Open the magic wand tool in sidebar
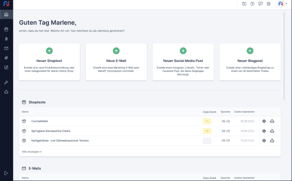 tap(6, 82)
